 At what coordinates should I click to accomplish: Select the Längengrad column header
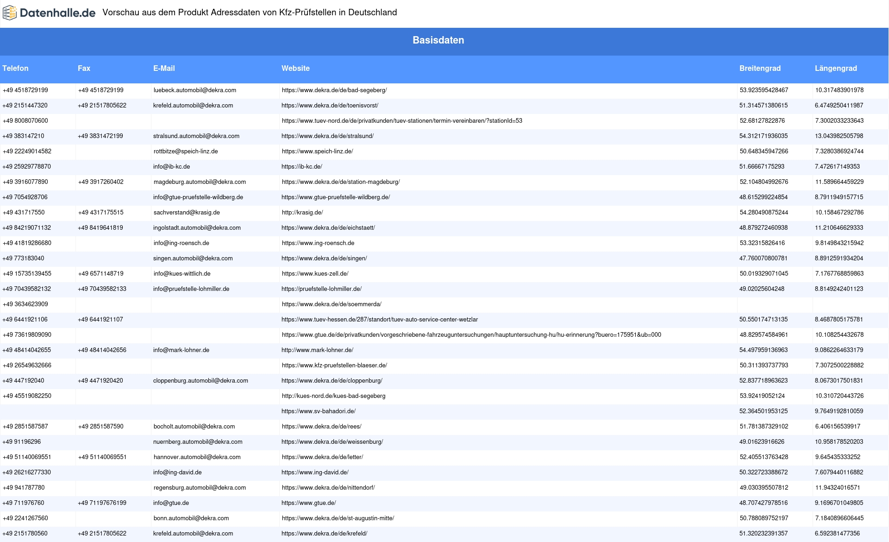(836, 69)
